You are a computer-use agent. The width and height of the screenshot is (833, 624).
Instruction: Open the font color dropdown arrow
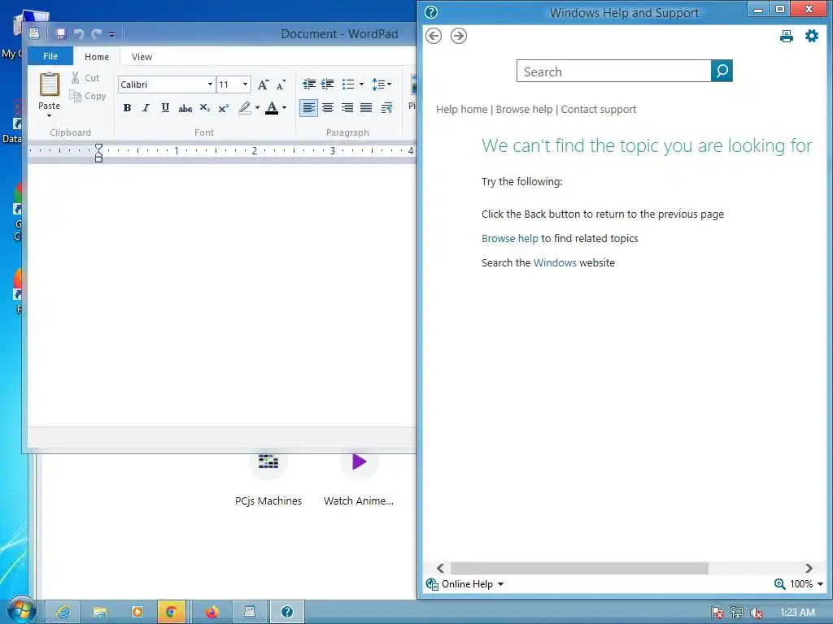point(284,108)
